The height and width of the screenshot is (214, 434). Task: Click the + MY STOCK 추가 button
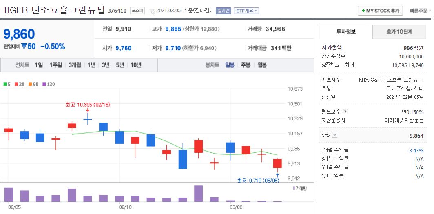tap(381, 11)
